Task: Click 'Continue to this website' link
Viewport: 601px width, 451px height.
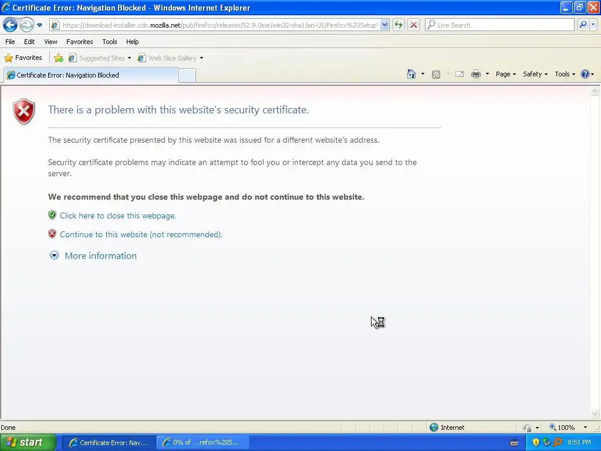Action: (141, 234)
